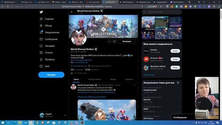Viewport: 222px width, 125px height.
Task: Open the tweet's attached image
Action: tap(107, 110)
